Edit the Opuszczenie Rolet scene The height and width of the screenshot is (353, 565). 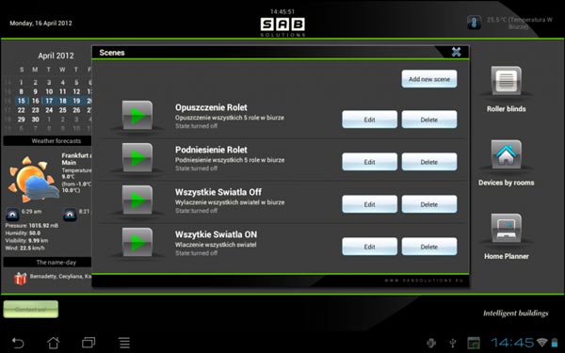(370, 120)
